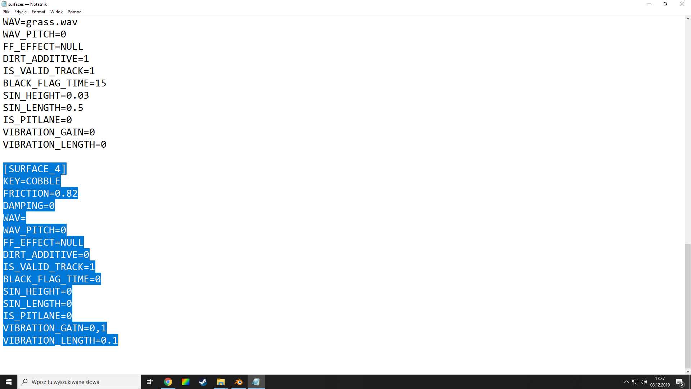Image resolution: width=691 pixels, height=389 pixels.
Task: Open the colorful square app in taskbar
Action: tap(186, 382)
